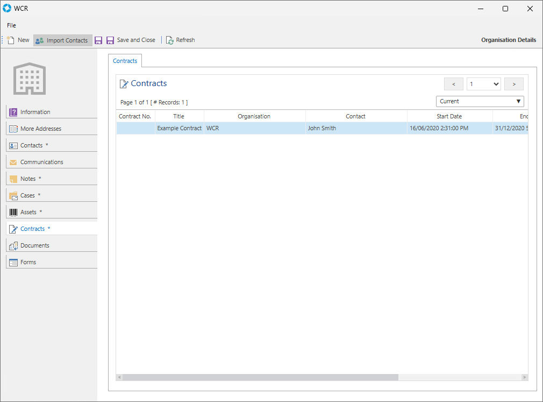The image size is (543, 402).
Task: Select the Example Contract row
Action: tap(180, 129)
